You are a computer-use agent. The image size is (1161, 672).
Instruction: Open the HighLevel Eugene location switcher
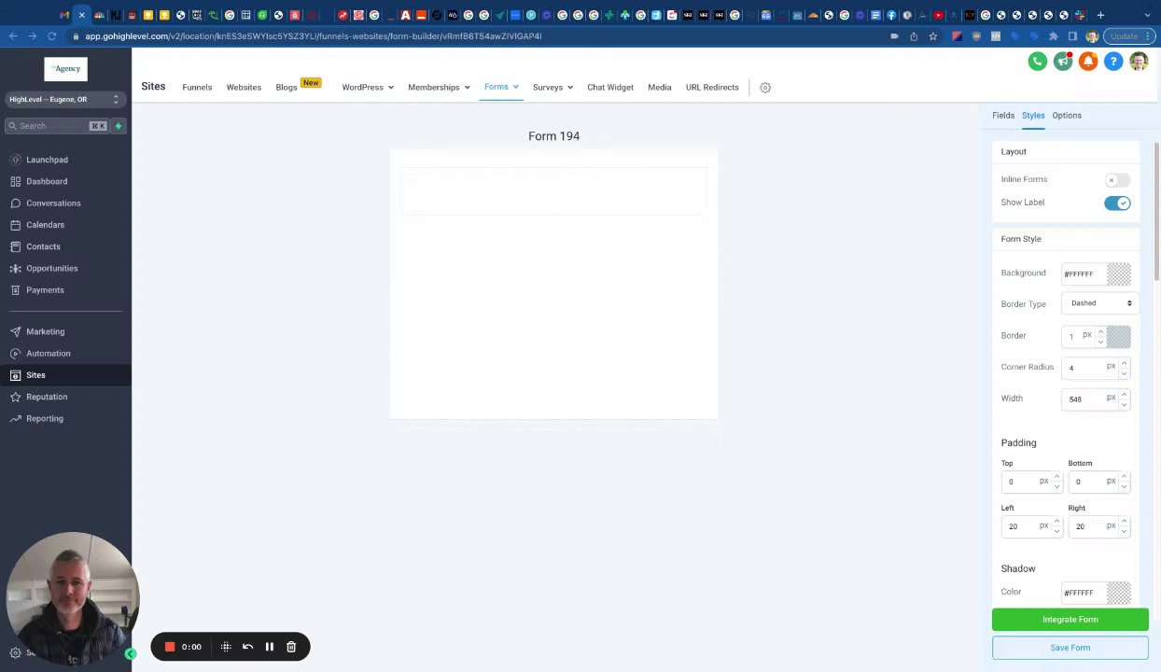point(64,100)
